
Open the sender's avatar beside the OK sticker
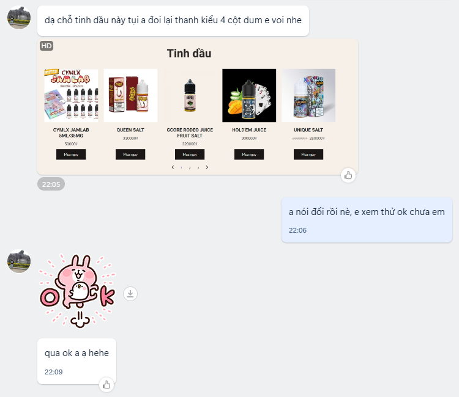coord(19,261)
